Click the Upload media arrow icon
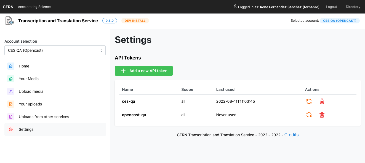This screenshot has height=163, width=365. 11,91
